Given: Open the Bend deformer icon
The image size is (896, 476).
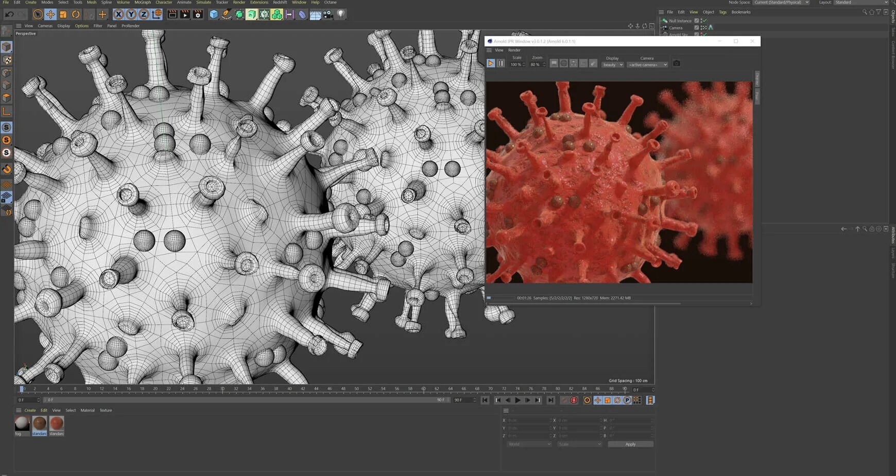Looking at the screenshot, I should coord(302,14).
